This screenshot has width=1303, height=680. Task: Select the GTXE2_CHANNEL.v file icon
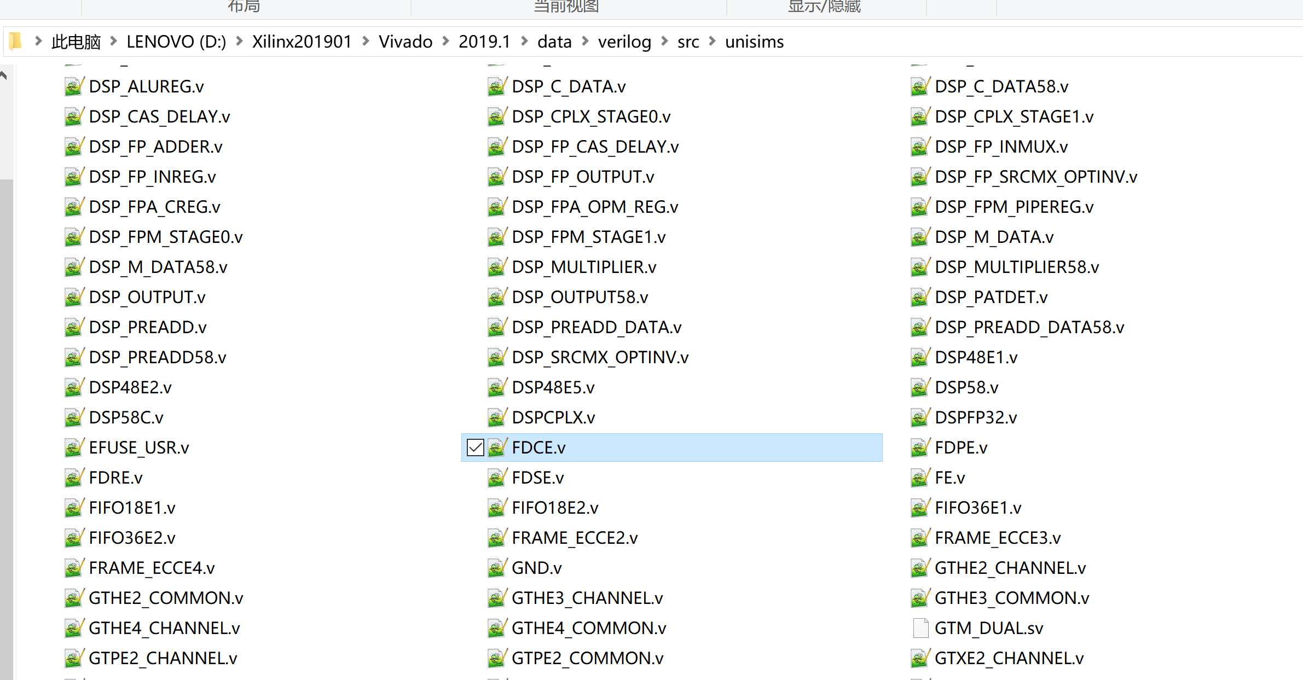[920, 658]
